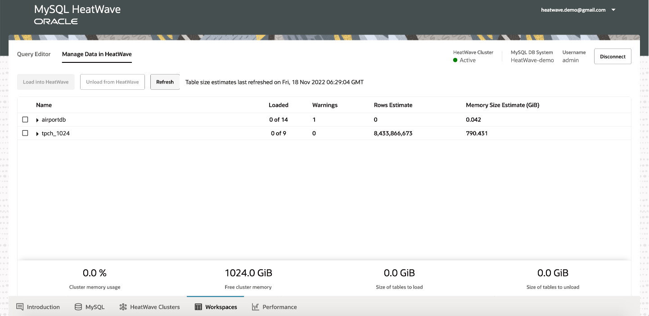This screenshot has width=649, height=316.
Task: Expand the airportdb schema tree
Action: (36, 119)
